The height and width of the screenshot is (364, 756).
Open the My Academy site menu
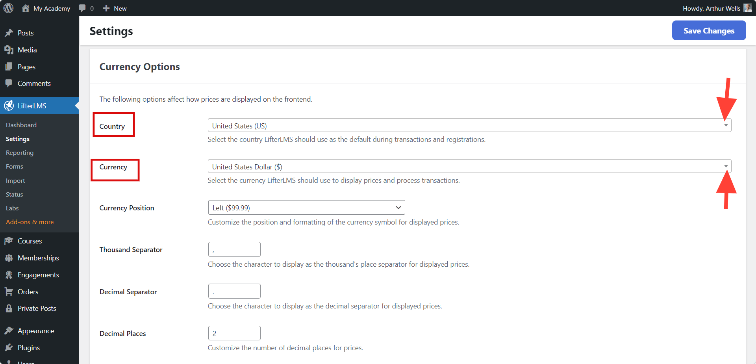coord(46,8)
